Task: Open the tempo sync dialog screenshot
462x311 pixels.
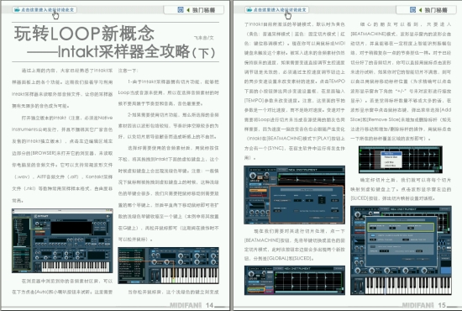Action: point(294,195)
